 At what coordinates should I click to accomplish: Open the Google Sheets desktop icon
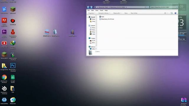click(13, 79)
